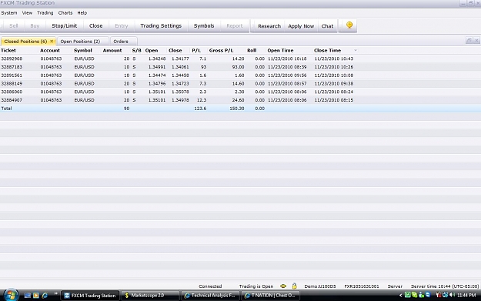Sort by the Open Time column header
This screenshot has height=301, width=481.
280,50
